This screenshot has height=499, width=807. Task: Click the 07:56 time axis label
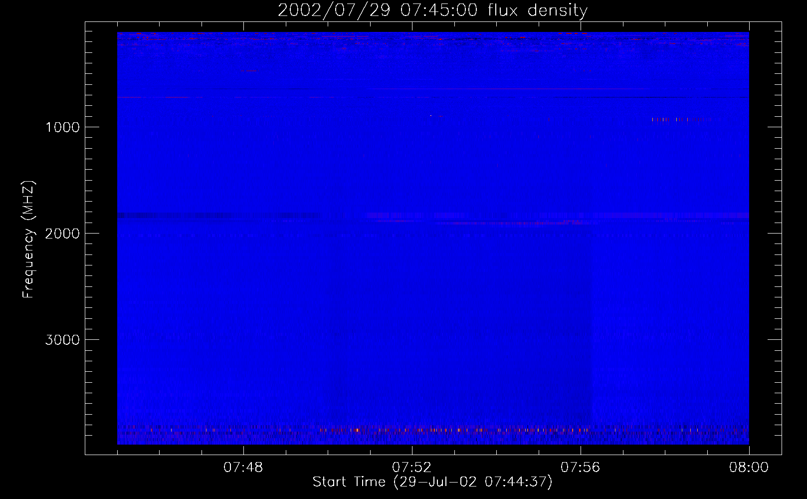(x=581, y=468)
